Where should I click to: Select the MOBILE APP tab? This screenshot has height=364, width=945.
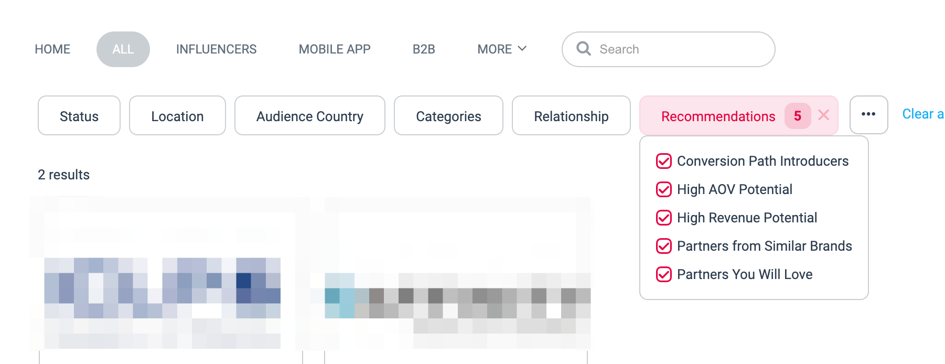tap(335, 49)
